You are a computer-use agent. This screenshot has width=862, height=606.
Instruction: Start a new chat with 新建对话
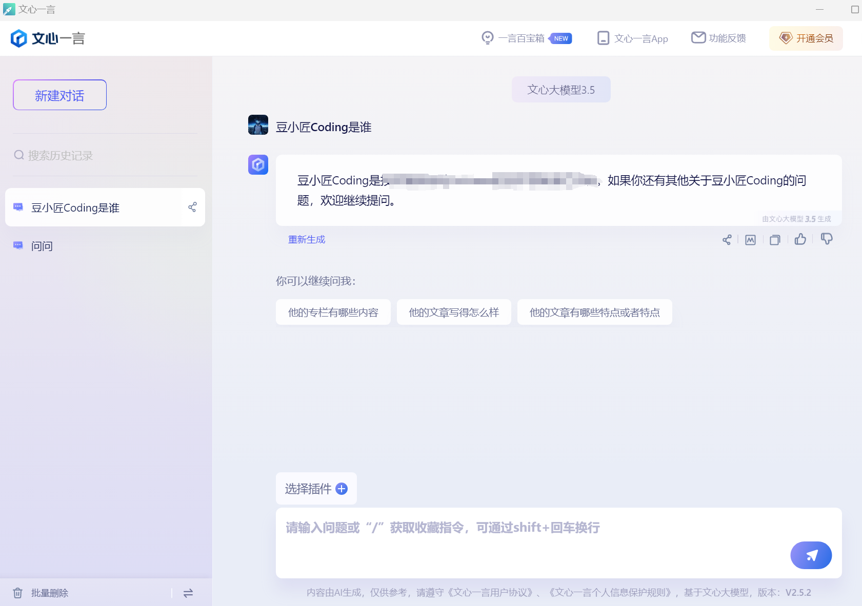pyautogui.click(x=59, y=95)
